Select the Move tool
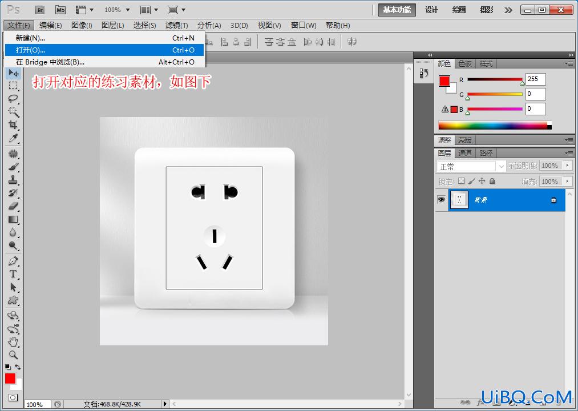Image resolution: width=578 pixels, height=411 pixels. (x=13, y=72)
